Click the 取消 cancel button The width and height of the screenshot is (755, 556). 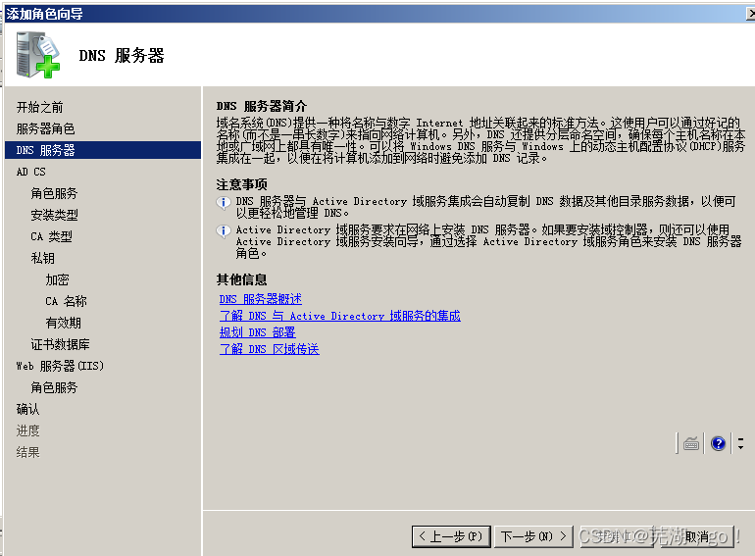(697, 536)
